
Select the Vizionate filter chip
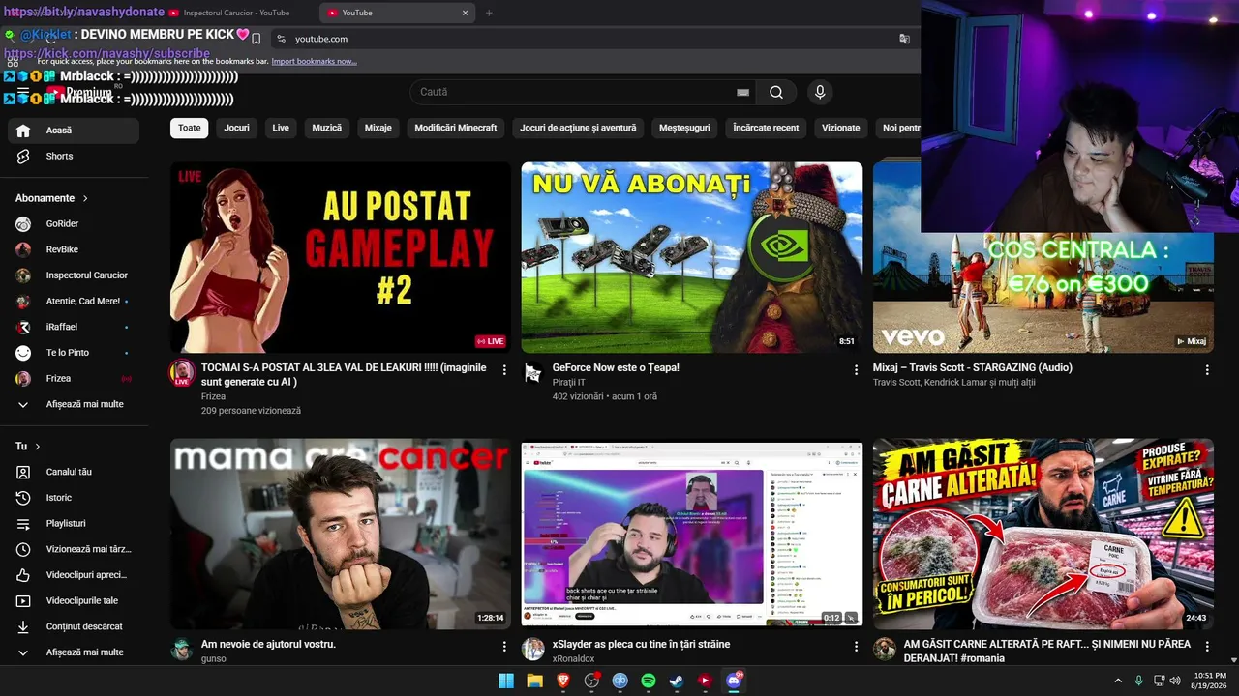pos(841,128)
